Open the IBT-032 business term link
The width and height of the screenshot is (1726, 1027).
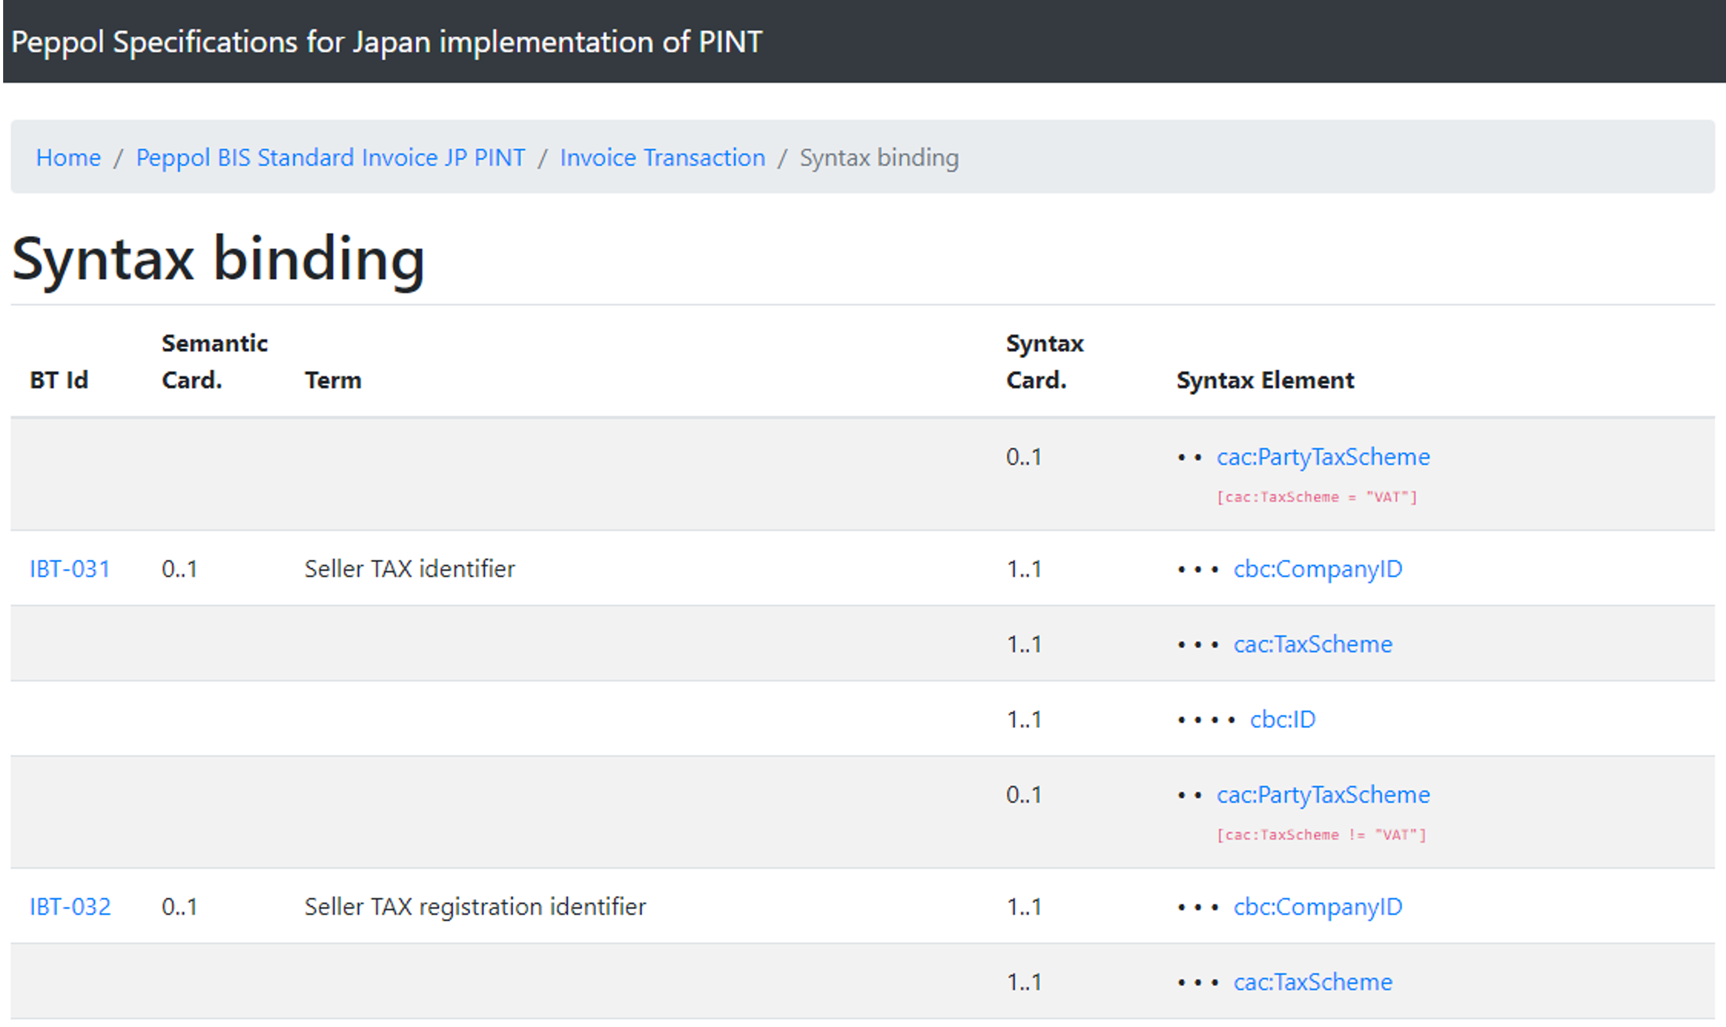(x=70, y=906)
